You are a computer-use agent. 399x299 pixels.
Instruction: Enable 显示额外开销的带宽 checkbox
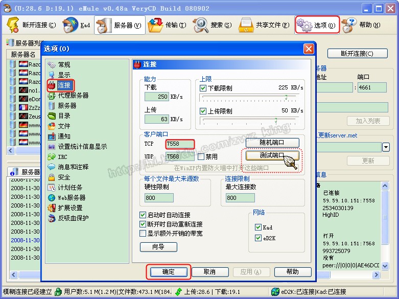point(143,234)
